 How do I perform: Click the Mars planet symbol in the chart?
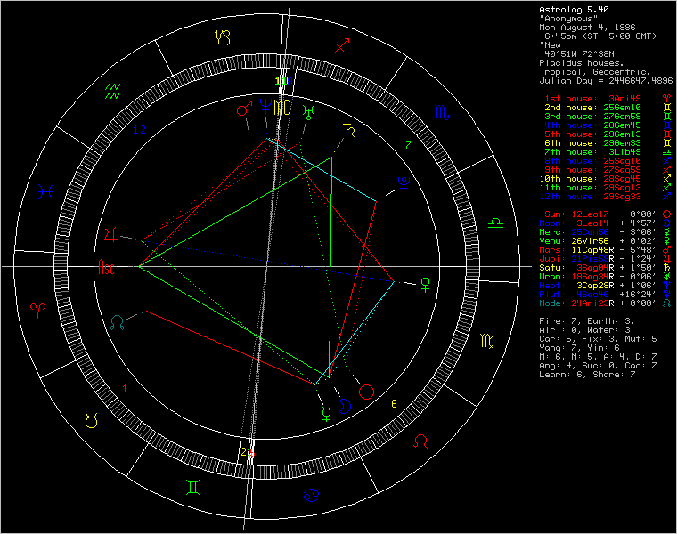[x=244, y=108]
